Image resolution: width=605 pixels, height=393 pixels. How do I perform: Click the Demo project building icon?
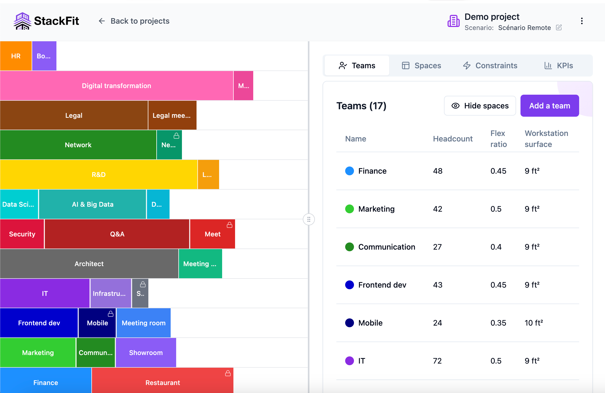coord(453,21)
